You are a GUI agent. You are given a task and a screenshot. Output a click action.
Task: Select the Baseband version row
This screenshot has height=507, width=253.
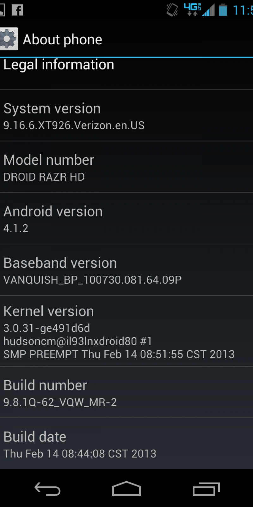[126, 270]
